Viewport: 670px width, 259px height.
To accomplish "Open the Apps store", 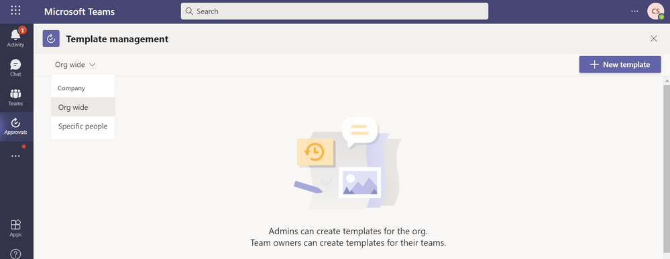I will coord(16,229).
